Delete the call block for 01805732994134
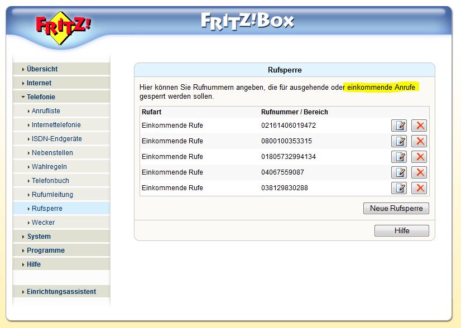 pos(419,157)
